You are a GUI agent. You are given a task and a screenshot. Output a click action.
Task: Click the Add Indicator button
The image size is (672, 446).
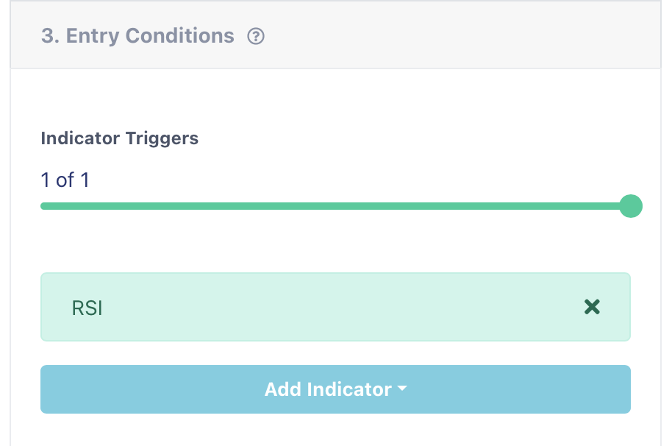click(327, 389)
